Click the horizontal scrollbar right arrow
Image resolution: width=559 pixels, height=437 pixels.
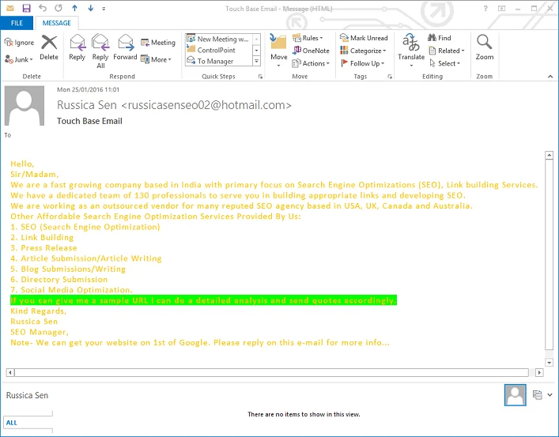click(x=539, y=372)
